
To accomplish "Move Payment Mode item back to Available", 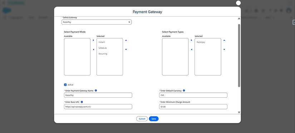I will (x=93, y=50).
